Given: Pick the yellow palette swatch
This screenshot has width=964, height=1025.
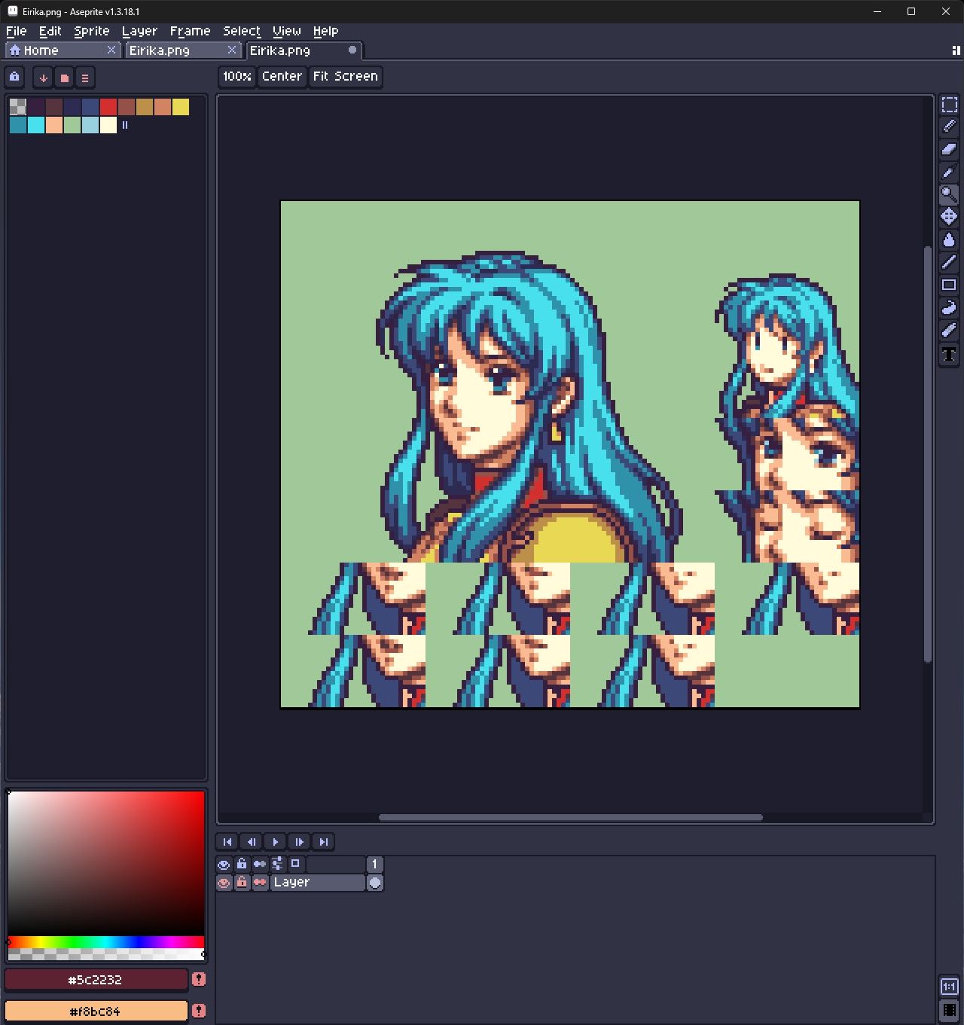Looking at the screenshot, I should click(x=181, y=107).
